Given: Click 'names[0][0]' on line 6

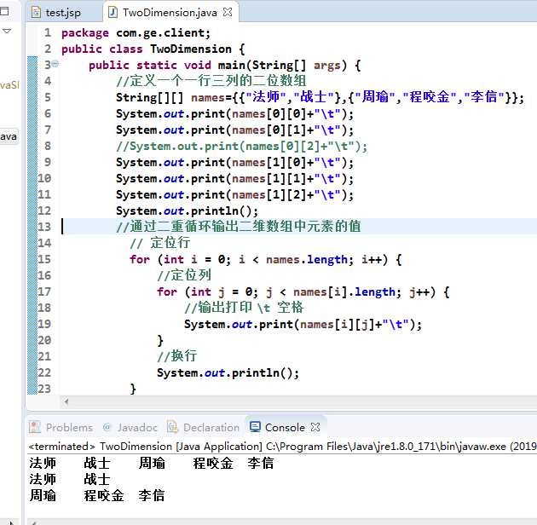Looking at the screenshot, I should [269, 114].
